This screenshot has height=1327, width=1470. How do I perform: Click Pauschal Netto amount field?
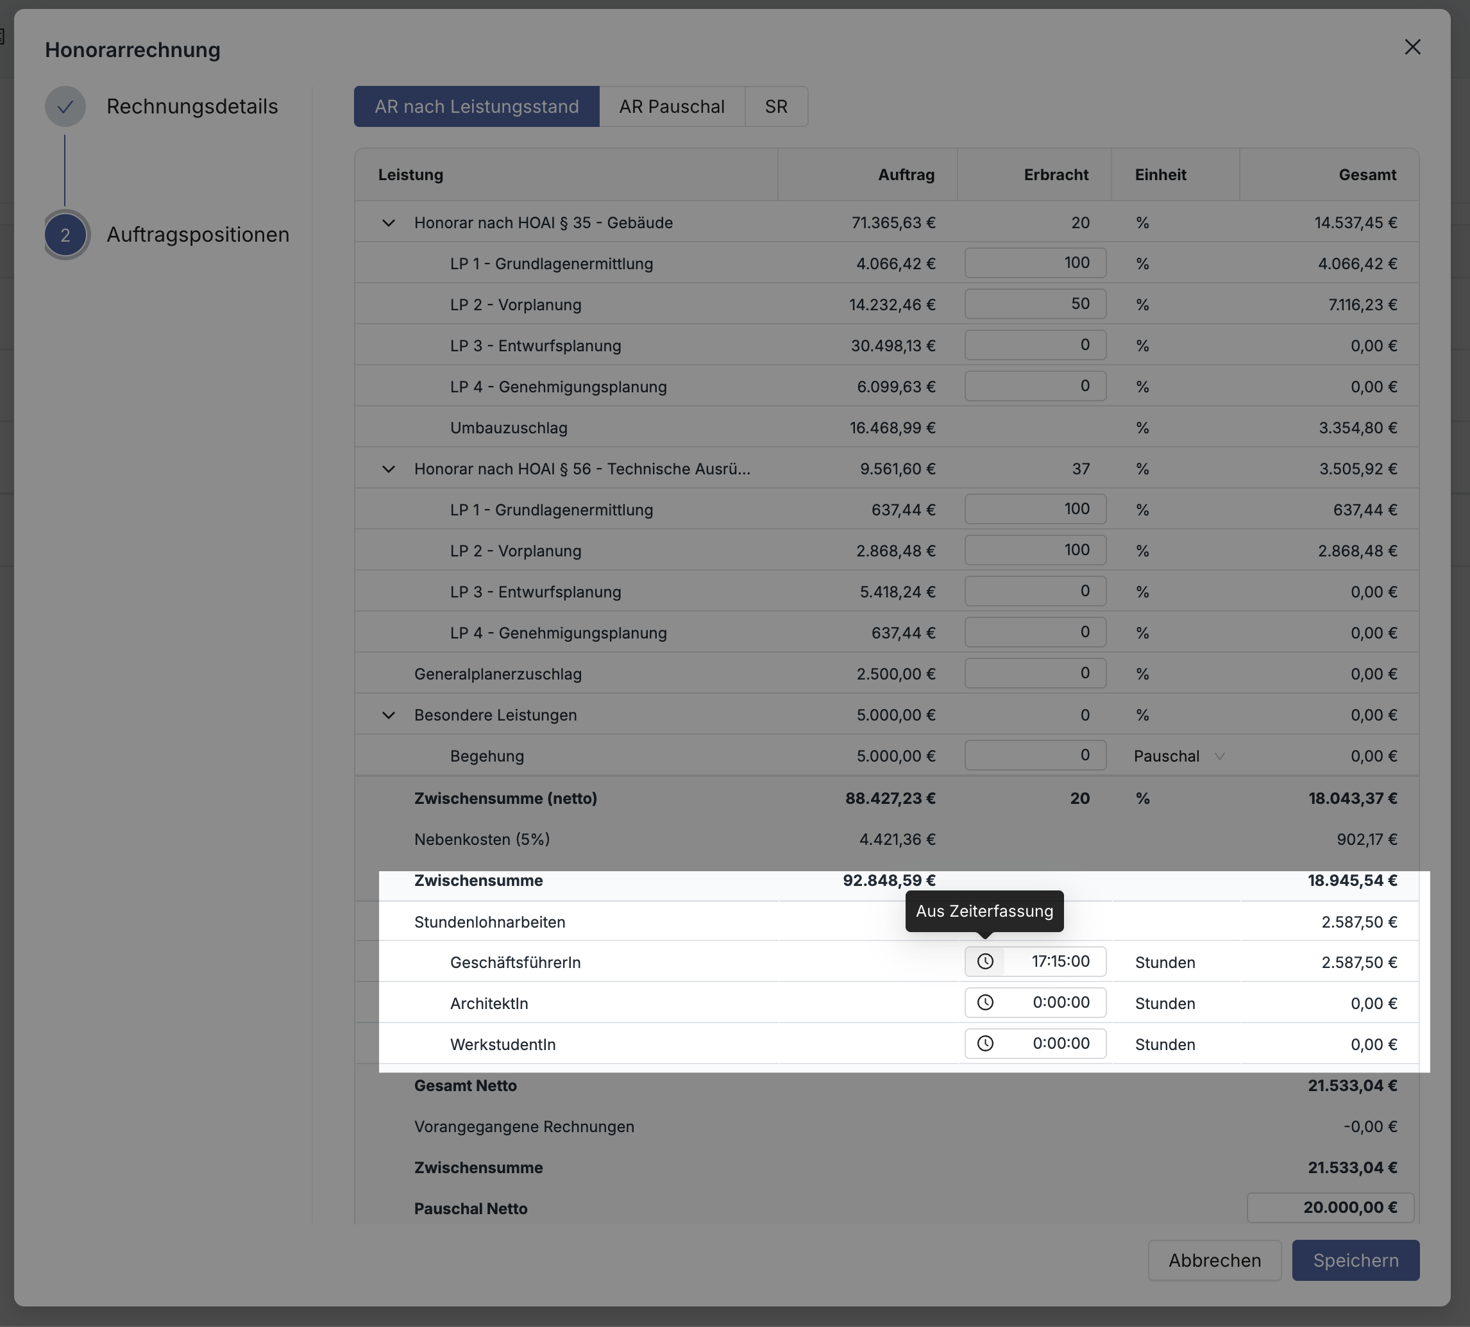pyautogui.click(x=1330, y=1208)
